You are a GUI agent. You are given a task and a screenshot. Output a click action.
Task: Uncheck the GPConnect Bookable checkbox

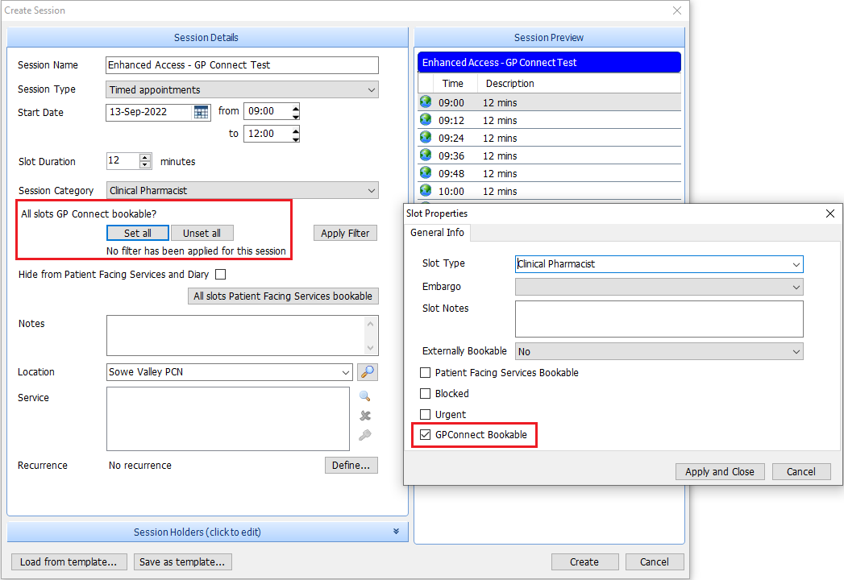tap(426, 435)
